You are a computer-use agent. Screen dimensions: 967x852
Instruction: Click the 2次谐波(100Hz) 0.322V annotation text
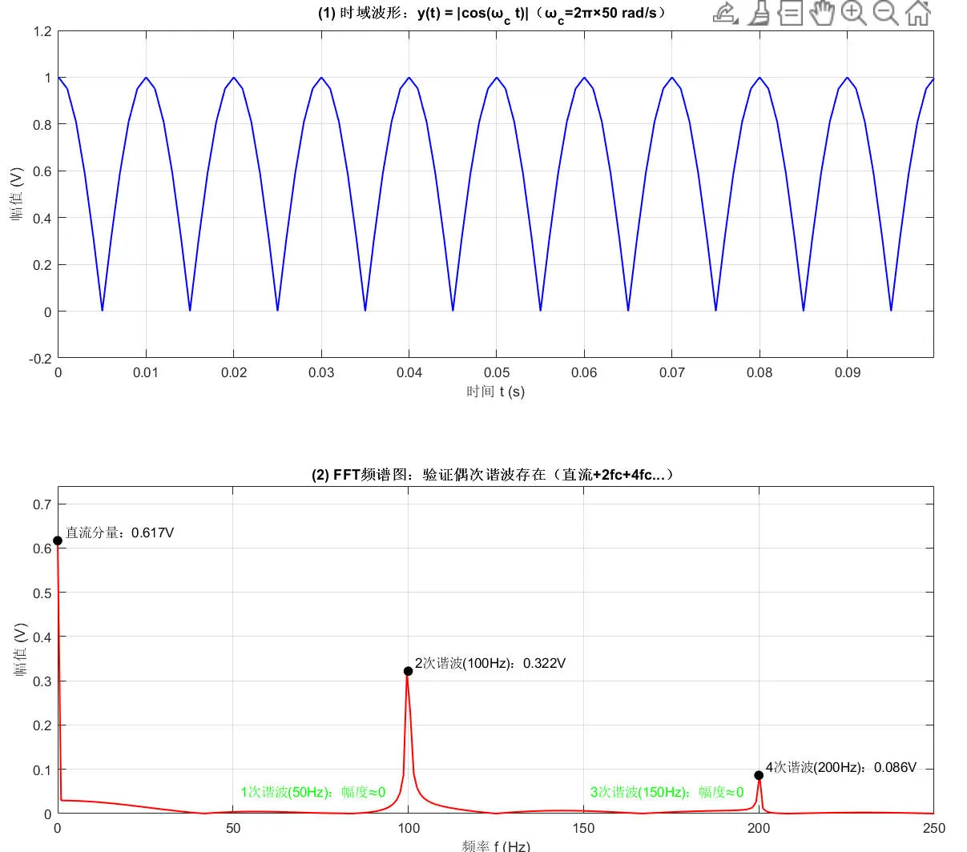(x=490, y=663)
